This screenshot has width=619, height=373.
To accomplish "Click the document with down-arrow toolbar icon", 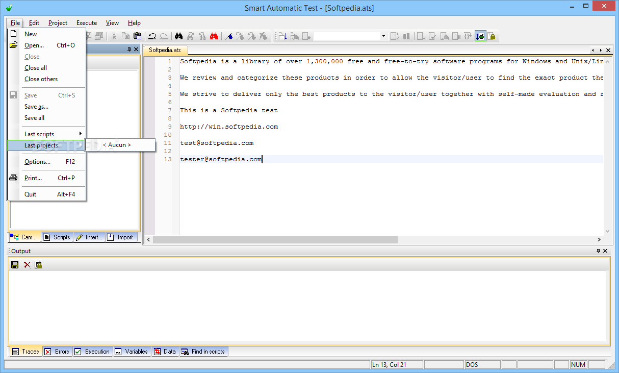I will (421, 36).
